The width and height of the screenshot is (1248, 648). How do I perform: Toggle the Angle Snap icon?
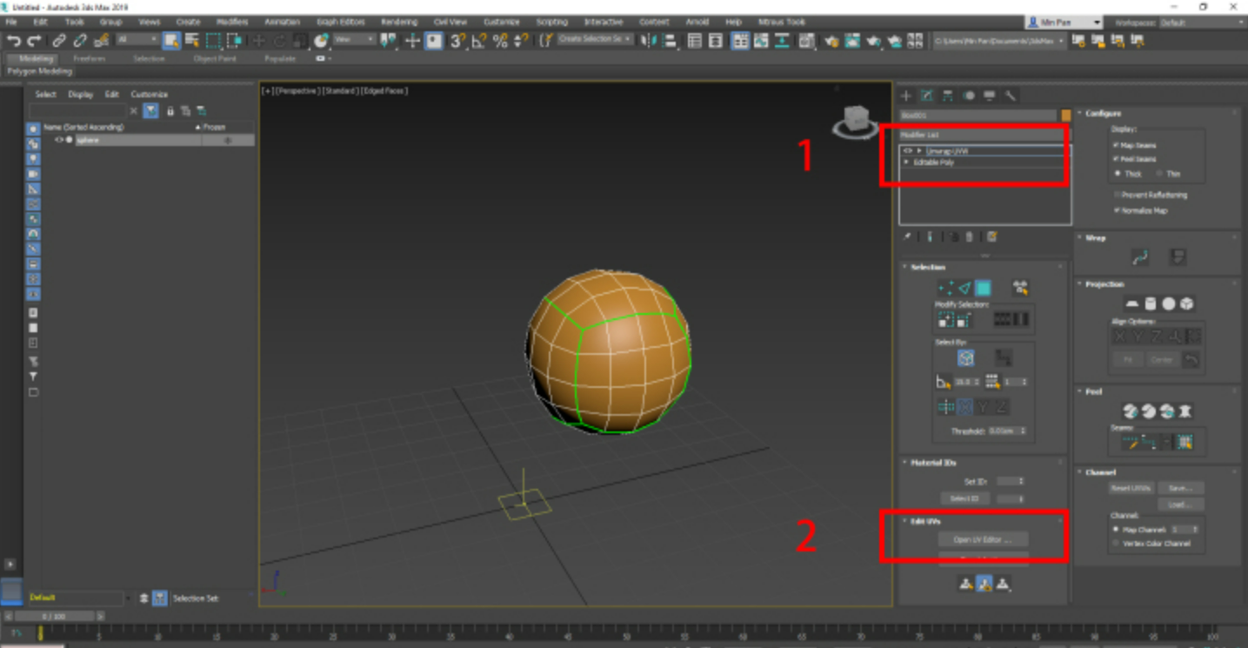pos(479,41)
